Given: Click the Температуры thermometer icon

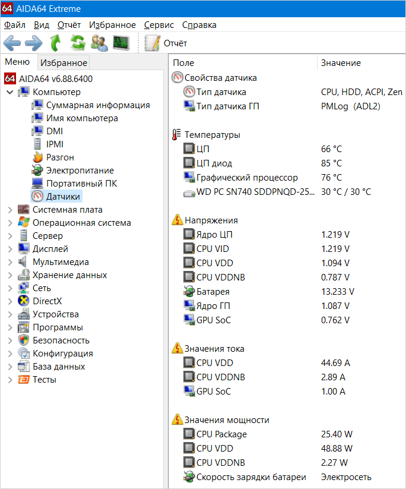Looking at the screenshot, I should 176,134.
